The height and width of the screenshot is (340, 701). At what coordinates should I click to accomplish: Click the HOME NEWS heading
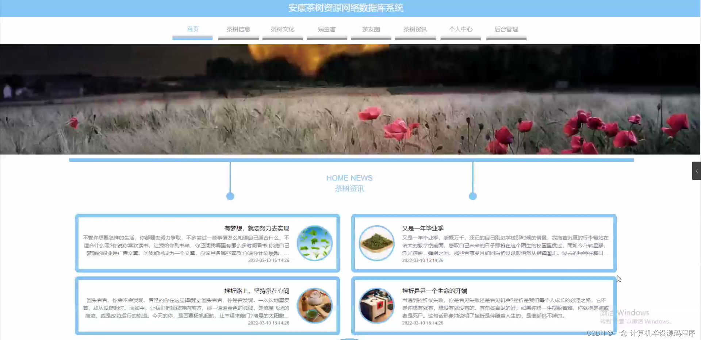(349, 178)
